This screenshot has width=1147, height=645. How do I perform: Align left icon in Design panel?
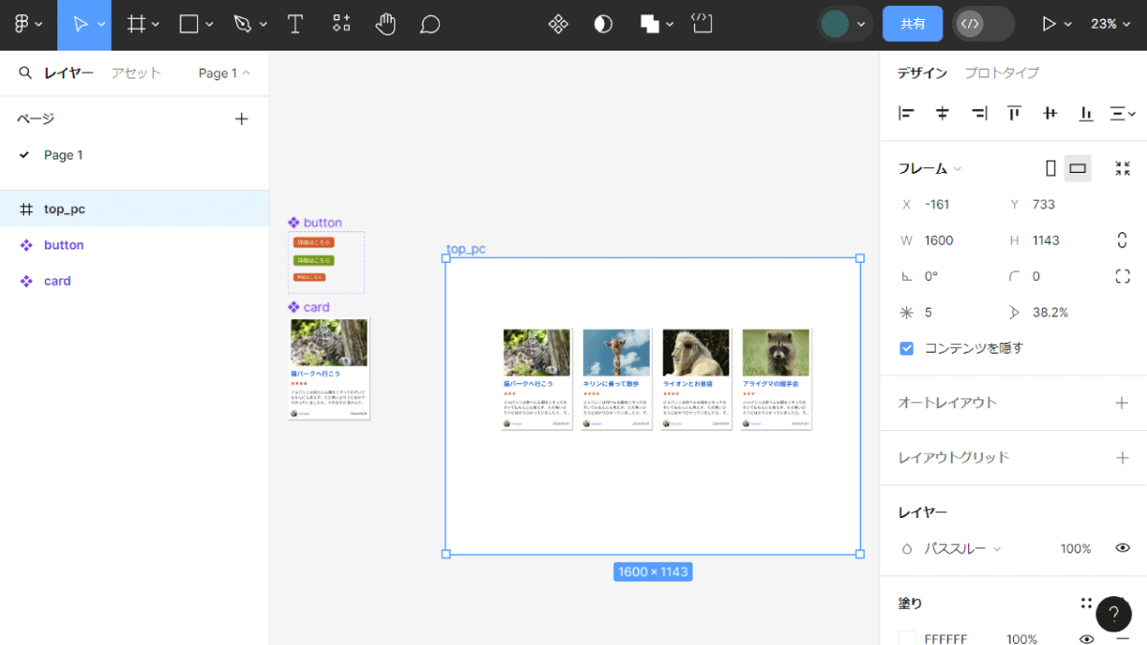(x=906, y=114)
